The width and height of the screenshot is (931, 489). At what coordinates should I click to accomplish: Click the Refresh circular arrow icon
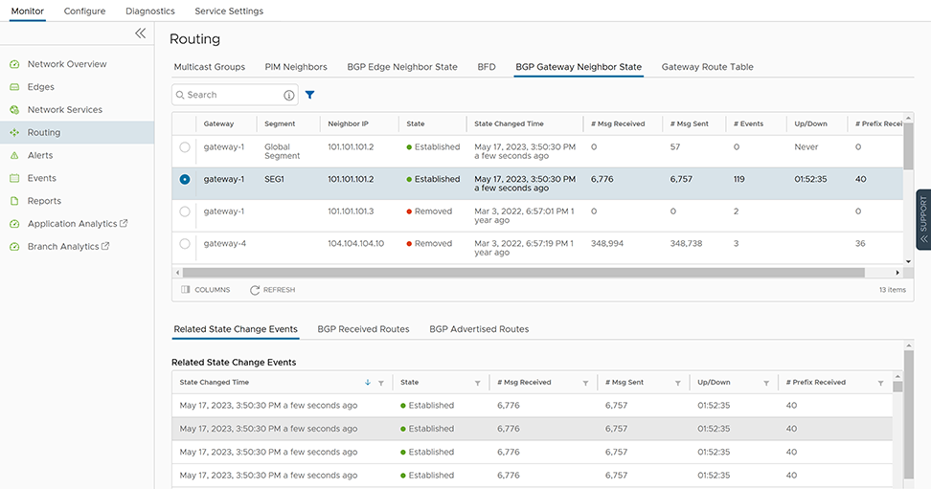pos(255,290)
